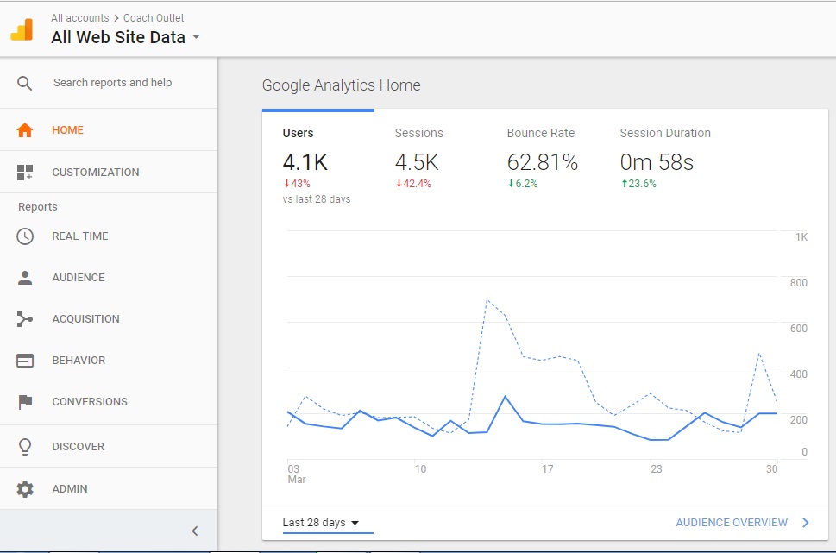Click the 62.81% bounce rate value
This screenshot has width=836, height=553.
(x=542, y=162)
